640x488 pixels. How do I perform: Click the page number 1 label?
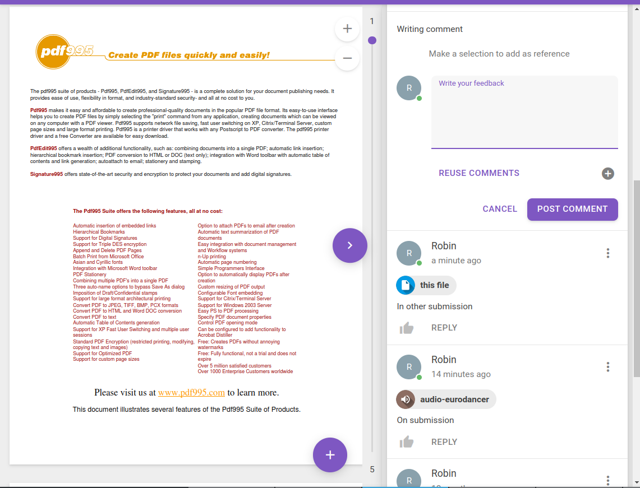click(372, 21)
